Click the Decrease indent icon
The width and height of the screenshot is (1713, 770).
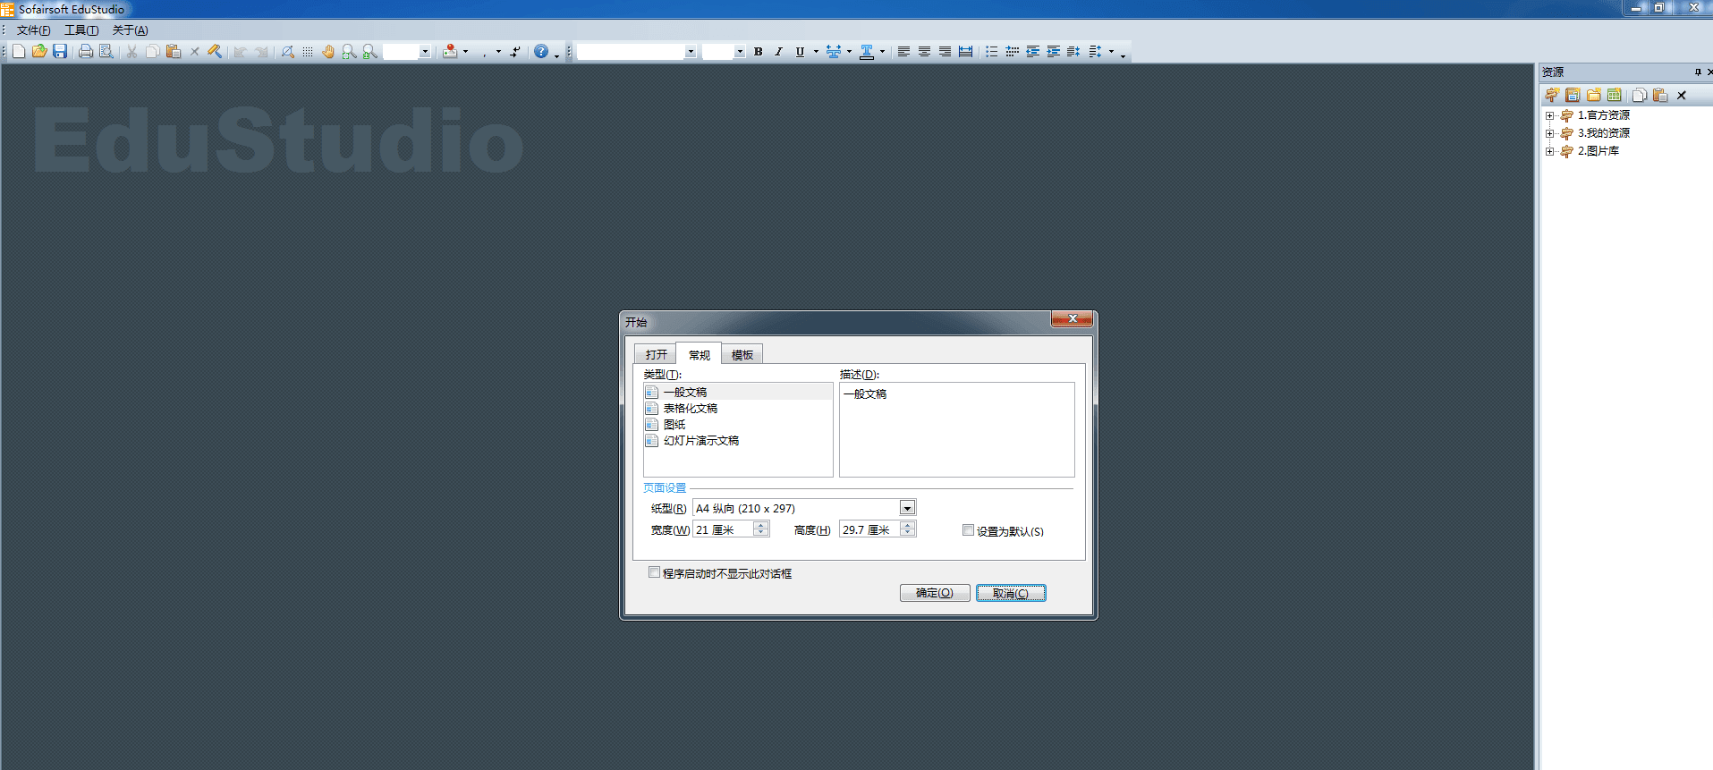[1032, 52]
